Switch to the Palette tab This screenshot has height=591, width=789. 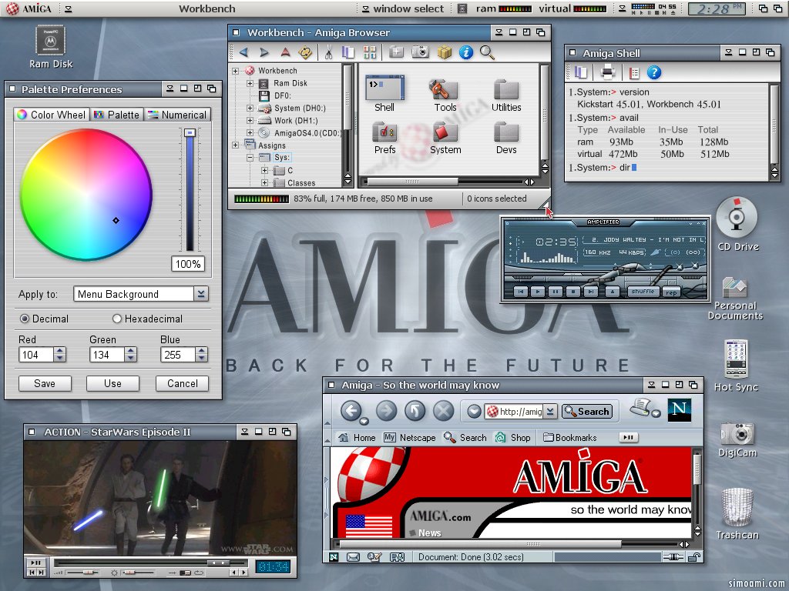click(x=117, y=115)
